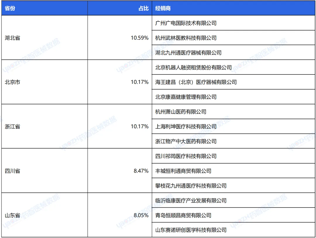Select the 四川省 province cell
This screenshot has width=316, height=238.
[x=44, y=171]
